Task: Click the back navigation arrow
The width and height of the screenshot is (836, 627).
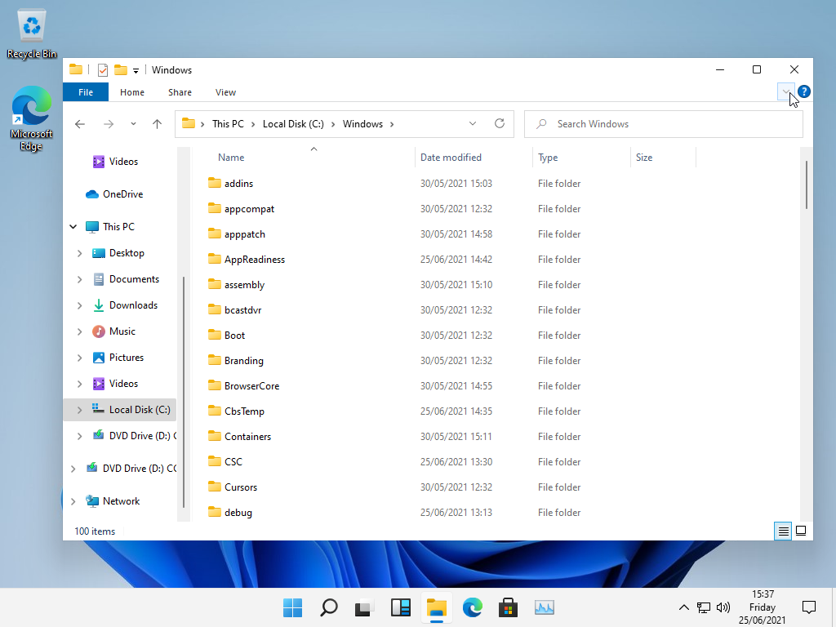Action: coord(80,124)
